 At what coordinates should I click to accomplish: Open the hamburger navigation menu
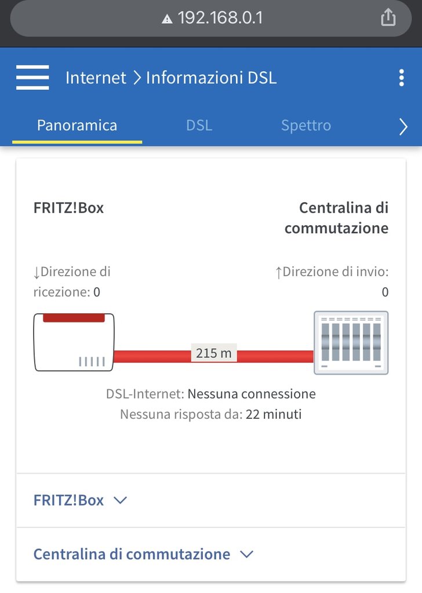pyautogui.click(x=32, y=78)
